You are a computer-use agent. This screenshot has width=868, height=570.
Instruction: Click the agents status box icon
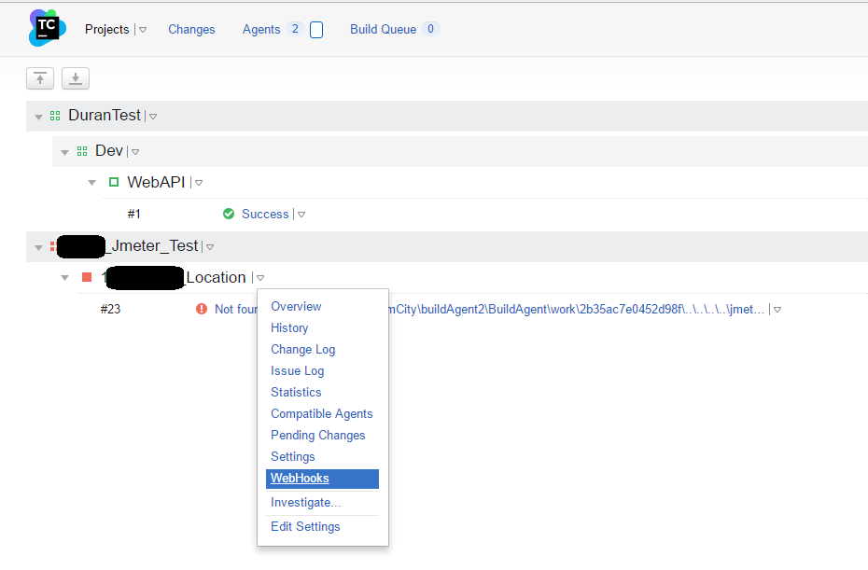pos(316,30)
